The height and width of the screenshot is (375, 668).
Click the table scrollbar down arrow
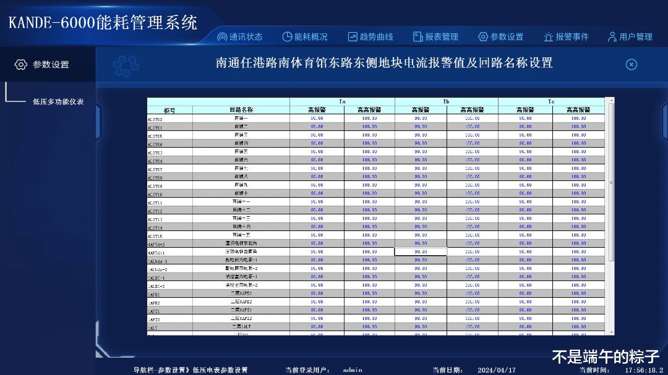[x=611, y=332]
